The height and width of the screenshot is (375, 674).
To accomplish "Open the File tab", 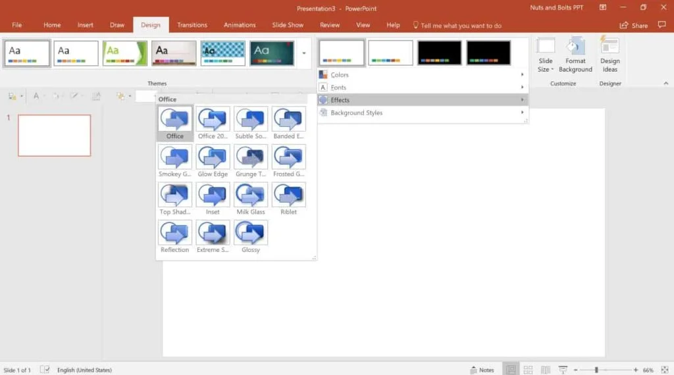I will (x=16, y=25).
